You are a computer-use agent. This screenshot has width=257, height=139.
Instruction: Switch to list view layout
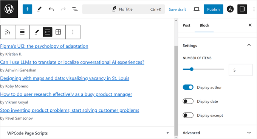48,32
